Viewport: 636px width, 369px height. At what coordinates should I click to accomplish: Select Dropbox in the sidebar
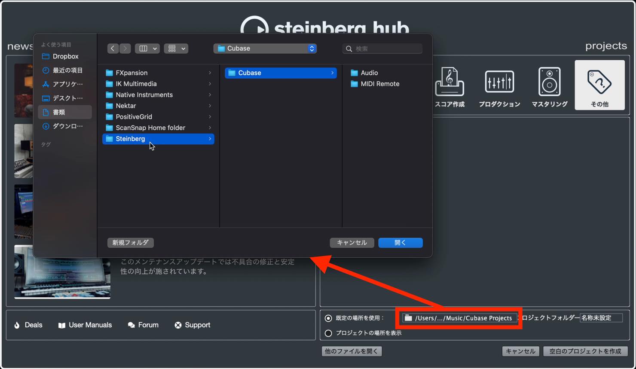coord(65,56)
